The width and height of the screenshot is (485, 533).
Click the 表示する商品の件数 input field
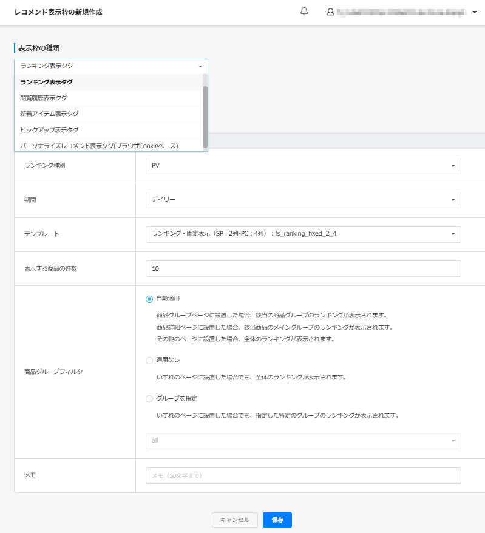click(x=303, y=268)
